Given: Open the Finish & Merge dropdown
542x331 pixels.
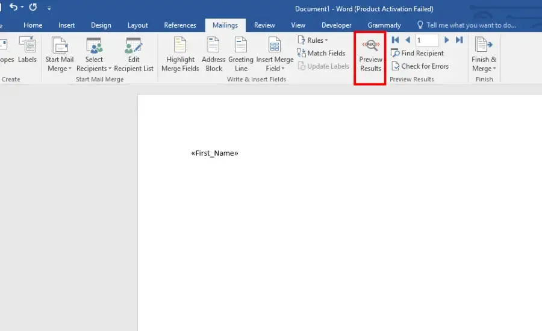Looking at the screenshot, I should click(484, 54).
